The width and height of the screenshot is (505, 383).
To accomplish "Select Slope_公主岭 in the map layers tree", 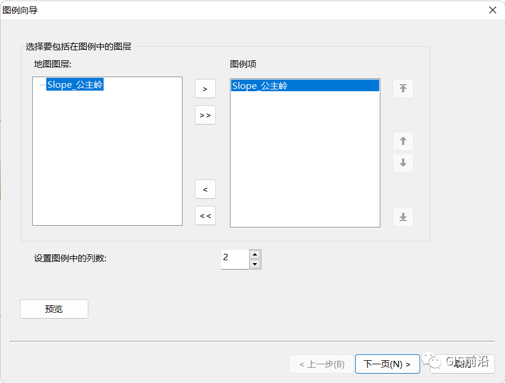I will coord(75,85).
